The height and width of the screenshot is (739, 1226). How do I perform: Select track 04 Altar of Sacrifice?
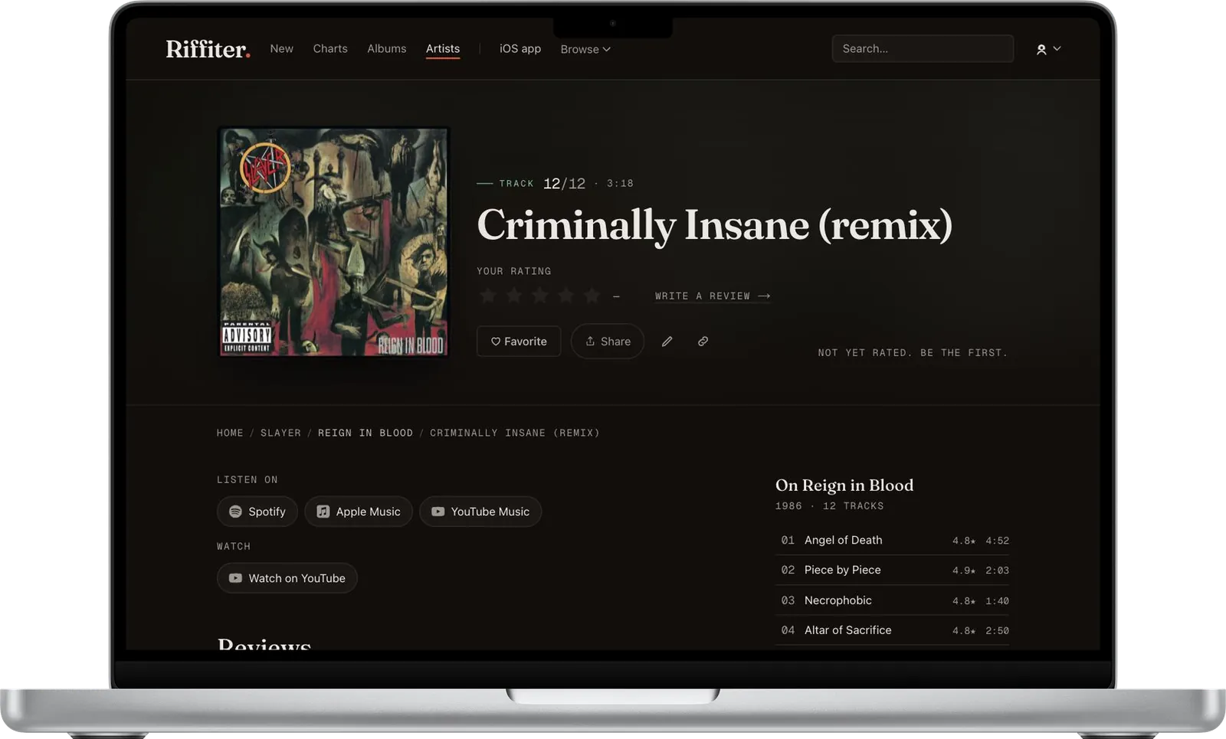pyautogui.click(x=892, y=630)
